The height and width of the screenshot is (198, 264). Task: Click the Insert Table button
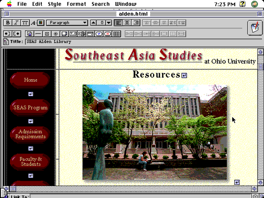117,34
